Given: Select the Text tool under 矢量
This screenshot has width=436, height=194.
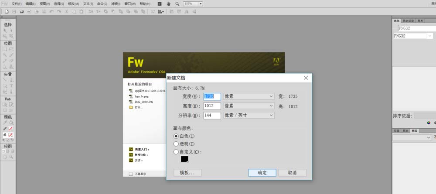Looking at the screenshot, I should (11, 85).
